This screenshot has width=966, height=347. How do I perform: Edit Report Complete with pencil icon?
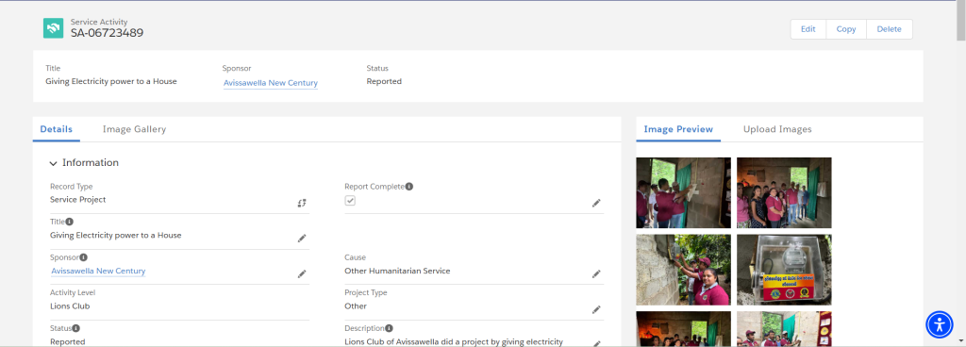[596, 203]
